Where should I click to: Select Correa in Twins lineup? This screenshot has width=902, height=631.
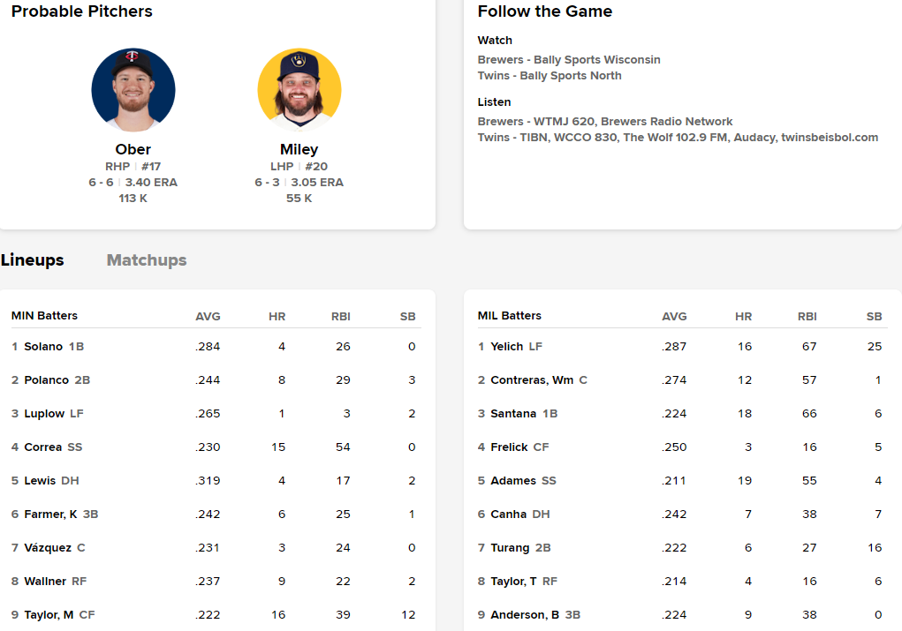[x=42, y=447]
